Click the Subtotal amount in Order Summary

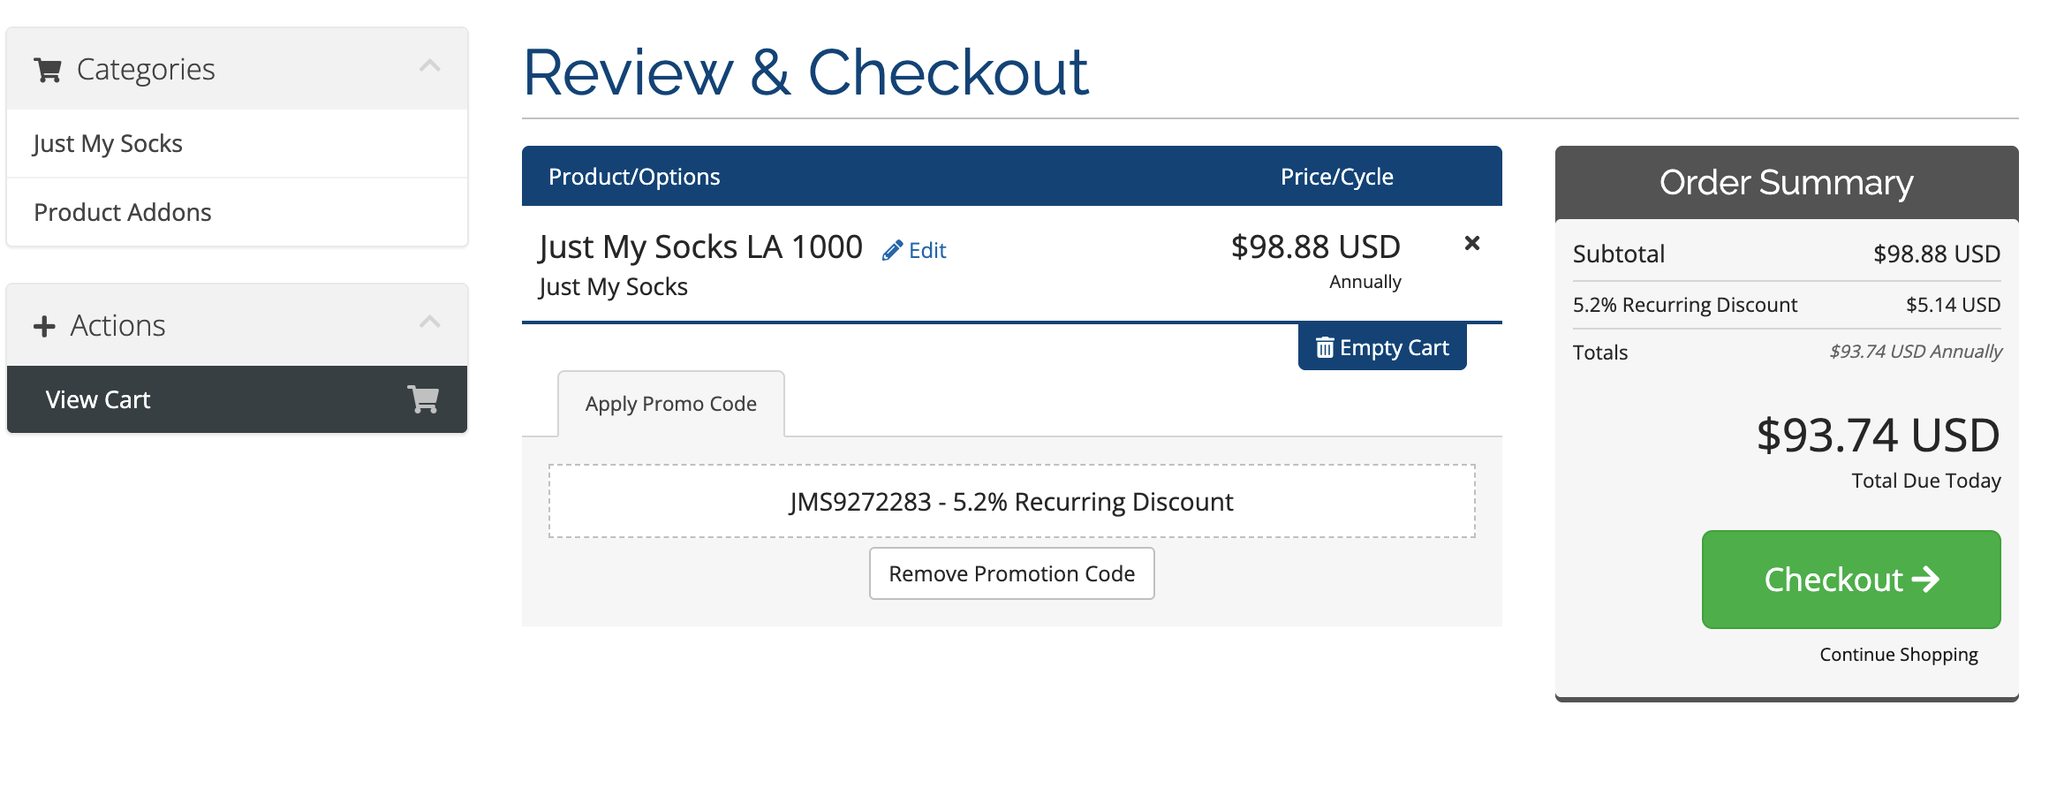pyautogui.click(x=1937, y=254)
